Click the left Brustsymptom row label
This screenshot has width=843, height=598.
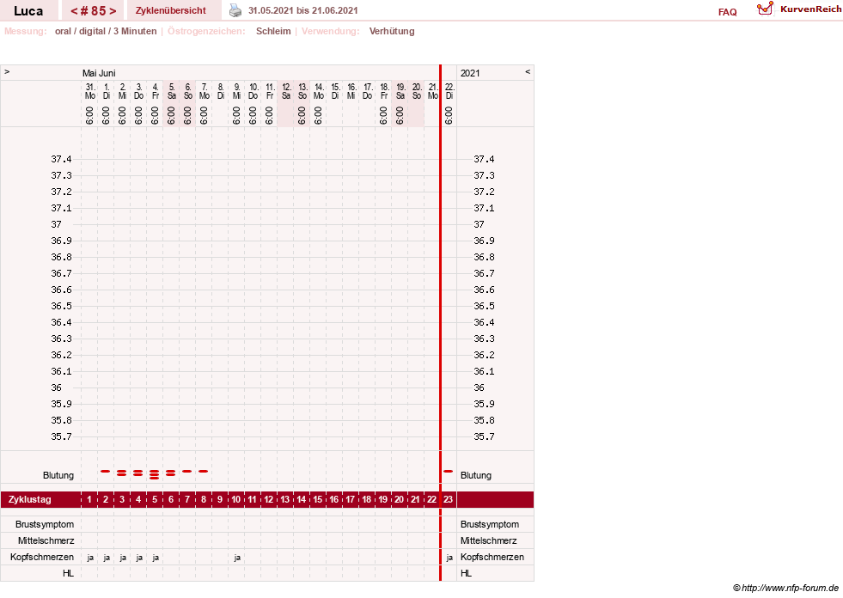(45, 524)
